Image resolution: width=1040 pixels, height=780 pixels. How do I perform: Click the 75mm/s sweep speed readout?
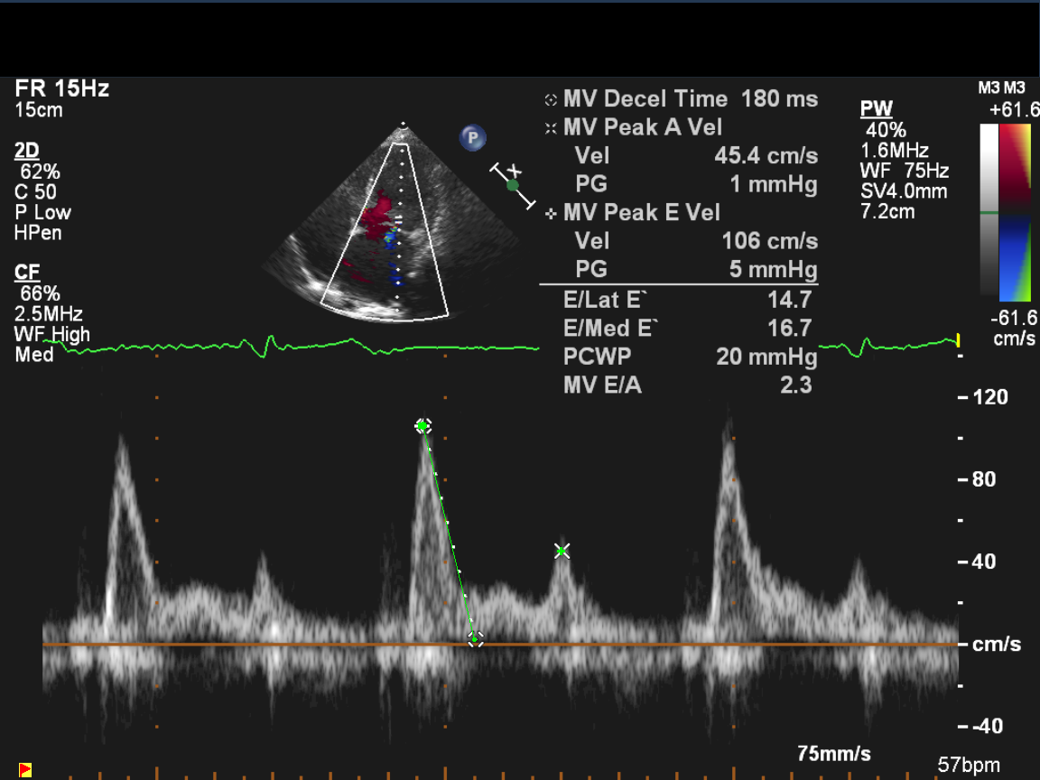[x=833, y=753]
